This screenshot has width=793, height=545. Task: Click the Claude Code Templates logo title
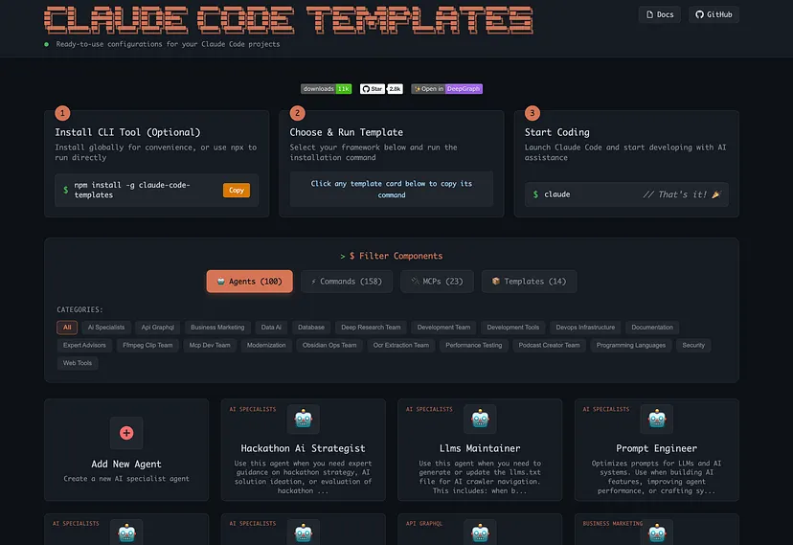click(288, 20)
